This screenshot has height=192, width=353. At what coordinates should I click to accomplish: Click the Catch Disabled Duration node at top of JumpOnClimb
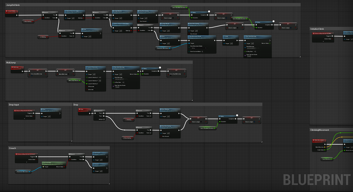179,7
